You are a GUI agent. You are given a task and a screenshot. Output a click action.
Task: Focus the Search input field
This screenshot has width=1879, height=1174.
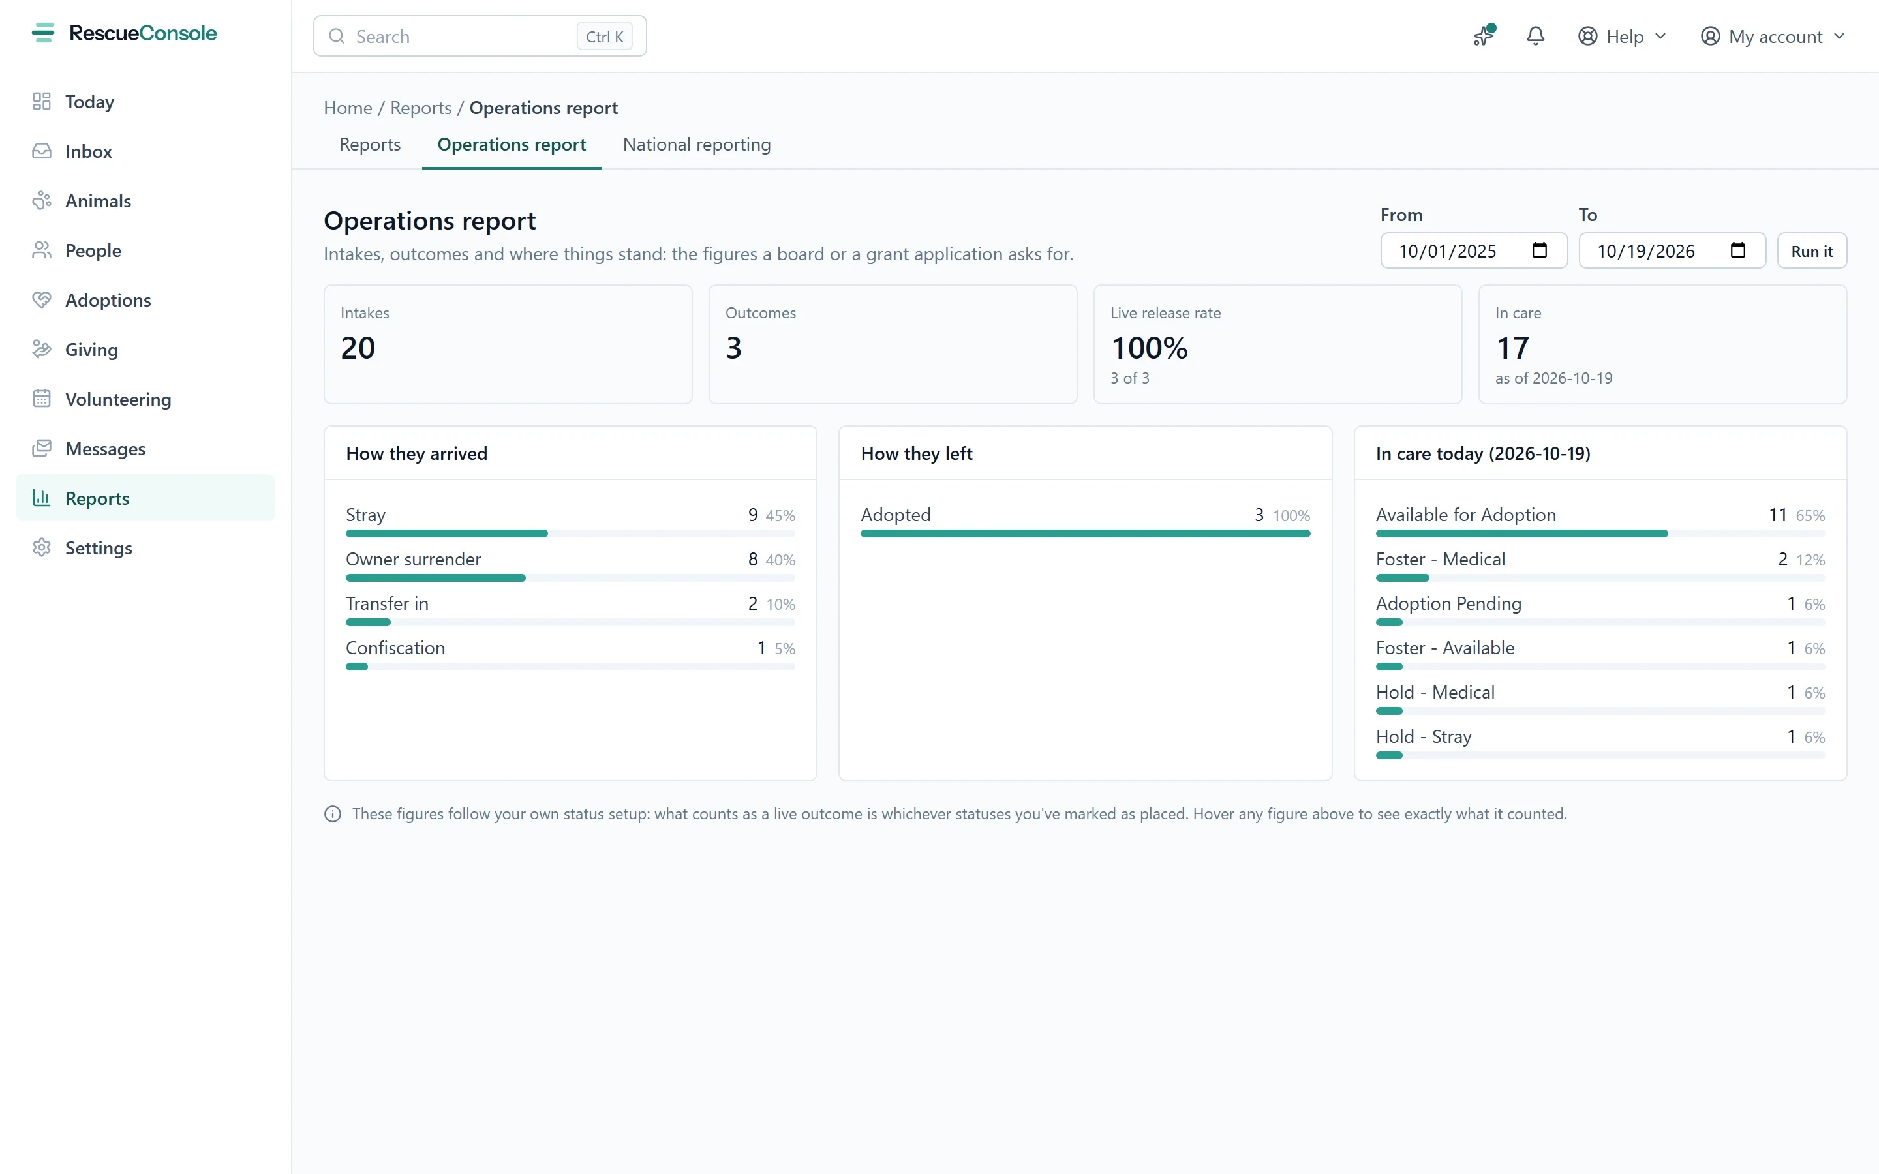point(480,37)
